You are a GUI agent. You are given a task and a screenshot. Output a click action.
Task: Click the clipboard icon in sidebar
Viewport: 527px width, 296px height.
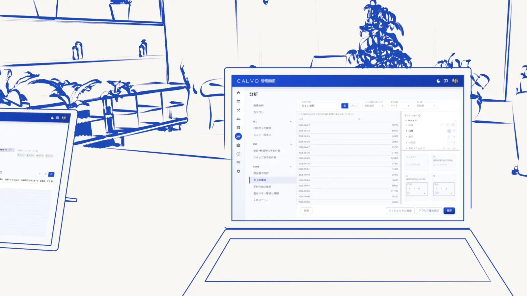coord(238,128)
